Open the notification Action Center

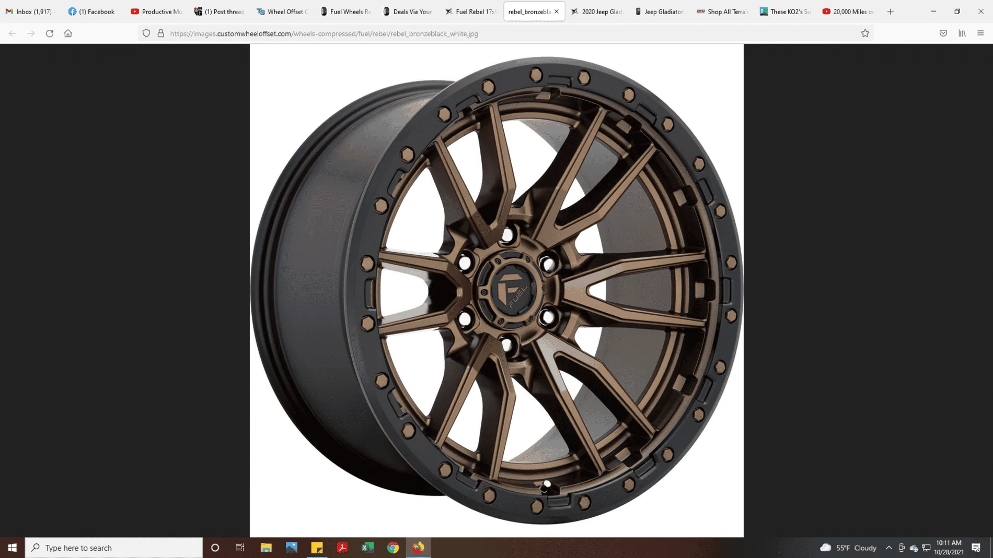(976, 548)
